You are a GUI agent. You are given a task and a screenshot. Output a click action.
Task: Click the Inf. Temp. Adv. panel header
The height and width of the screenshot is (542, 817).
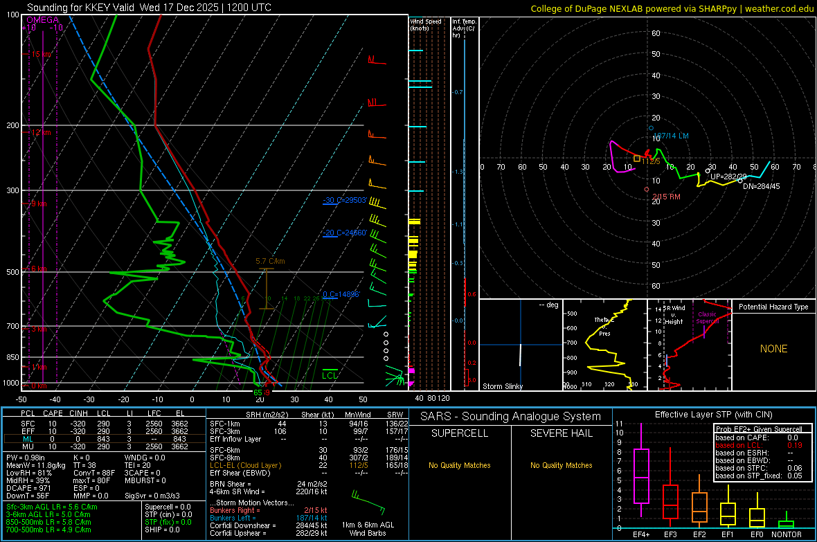pos(464,28)
